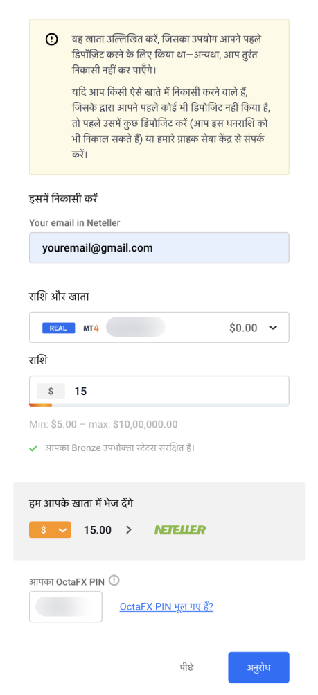Screen dimensions: 318x695
Task: Click the $0.00 account balance
Action: click(243, 328)
